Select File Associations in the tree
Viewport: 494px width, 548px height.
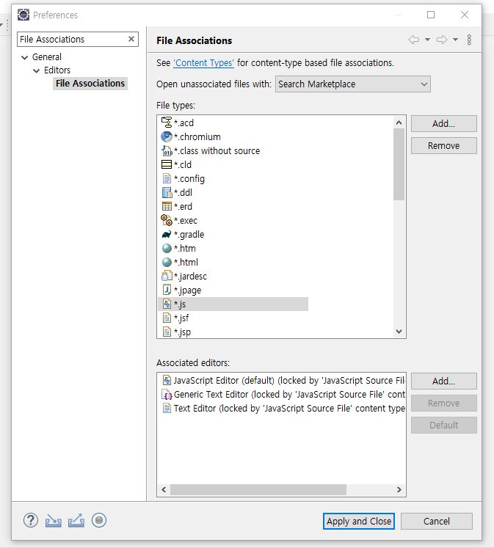point(90,84)
